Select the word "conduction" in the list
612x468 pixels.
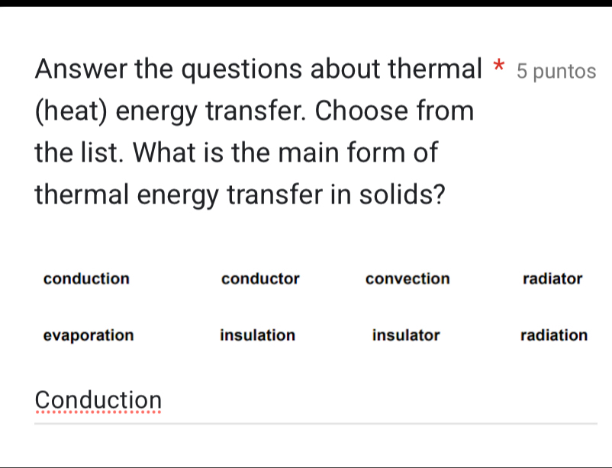click(86, 279)
